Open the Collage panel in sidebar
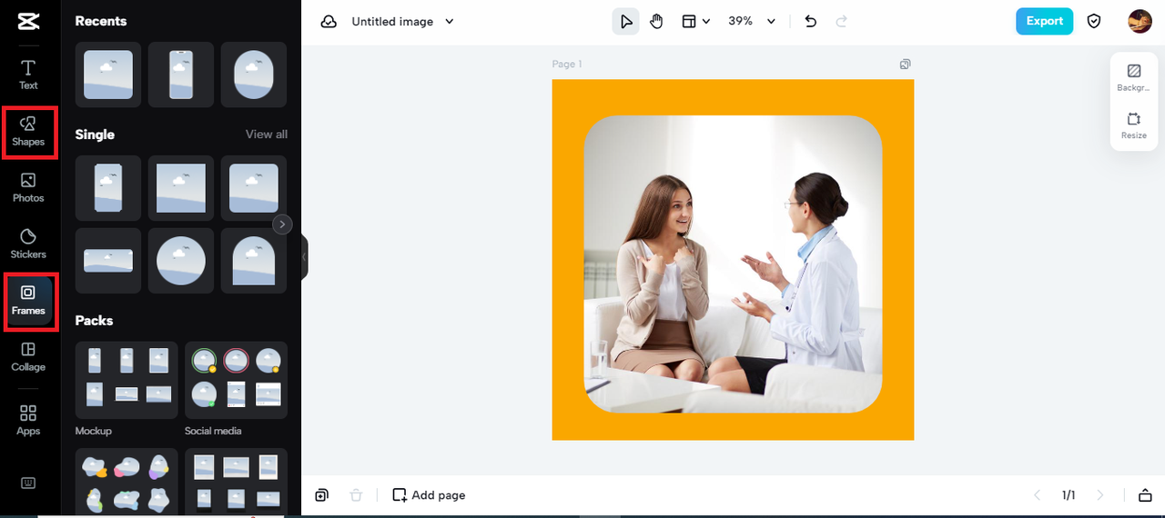 (28, 357)
